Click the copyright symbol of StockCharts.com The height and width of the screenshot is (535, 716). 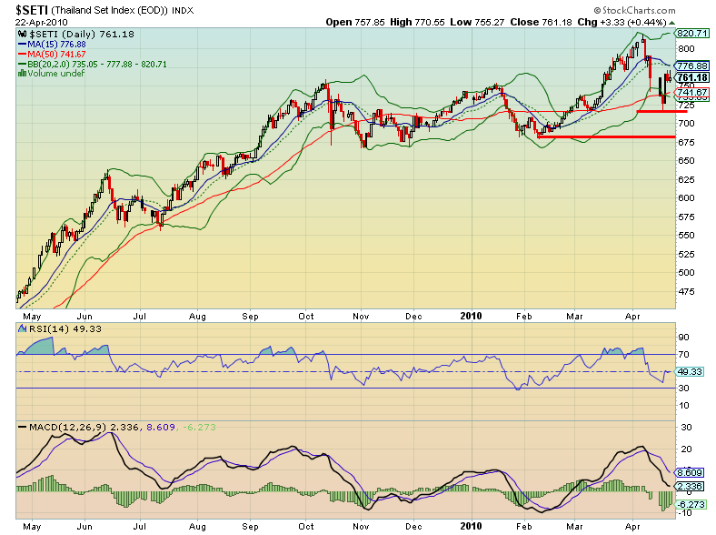[597, 10]
